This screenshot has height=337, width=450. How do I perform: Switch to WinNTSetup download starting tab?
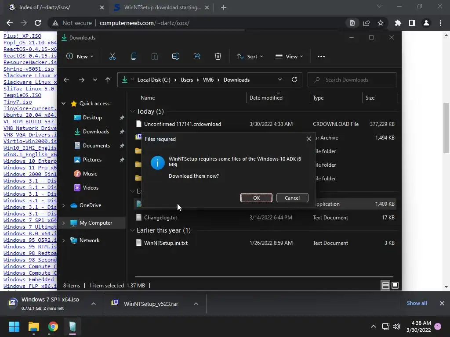tap(162, 7)
